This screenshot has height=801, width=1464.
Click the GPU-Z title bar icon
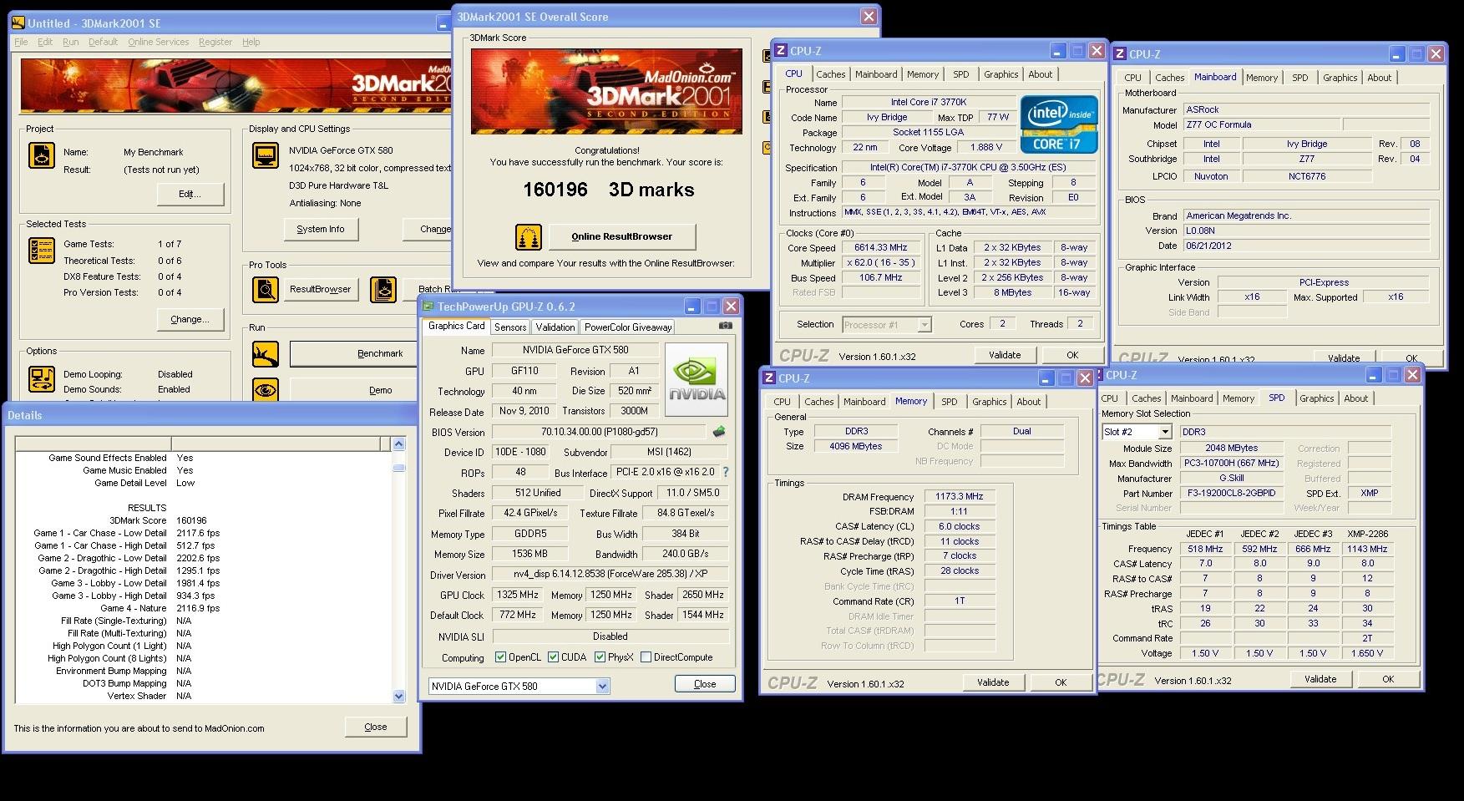(x=428, y=307)
